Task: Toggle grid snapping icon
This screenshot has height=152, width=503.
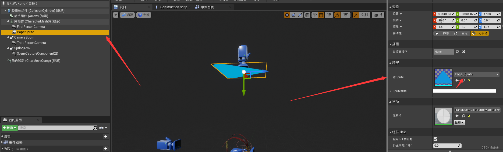Action: point(321,15)
